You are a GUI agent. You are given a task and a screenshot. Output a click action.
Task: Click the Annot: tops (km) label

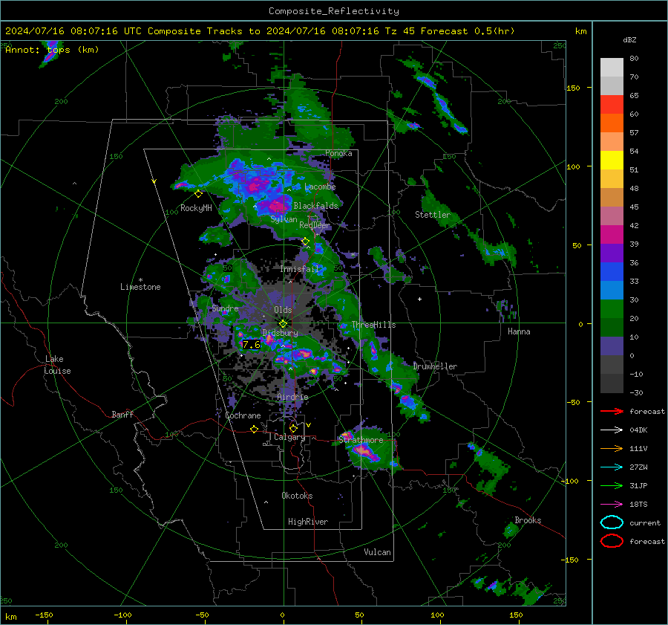(52, 50)
